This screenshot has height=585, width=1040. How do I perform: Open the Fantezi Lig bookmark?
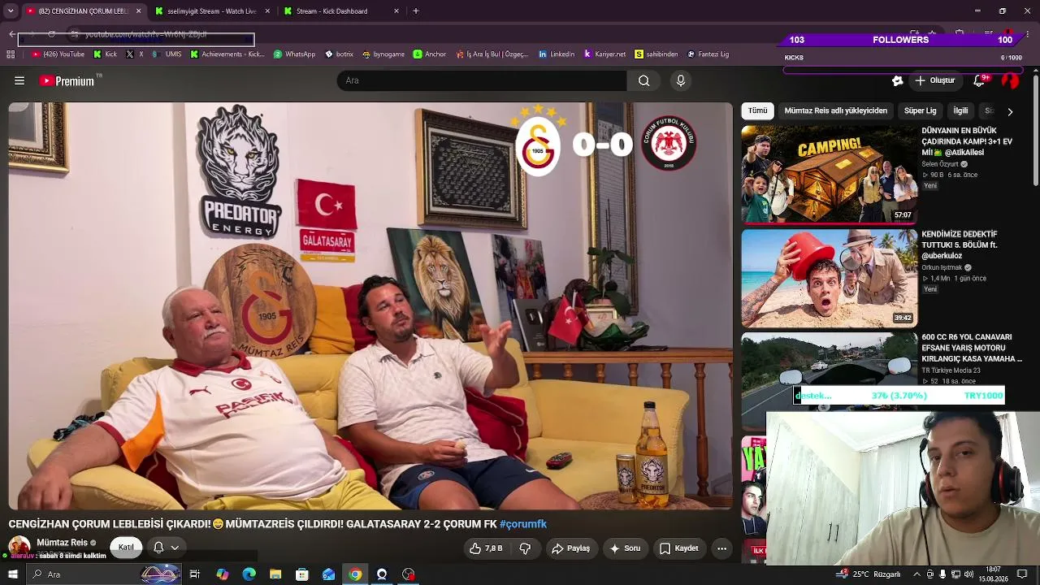pyautogui.click(x=708, y=54)
